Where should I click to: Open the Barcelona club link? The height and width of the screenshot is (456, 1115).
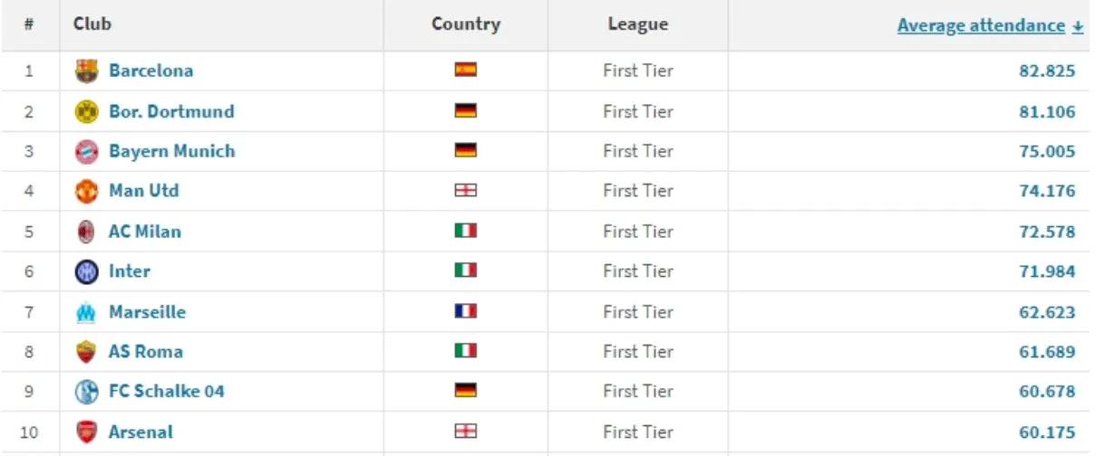click(x=150, y=71)
